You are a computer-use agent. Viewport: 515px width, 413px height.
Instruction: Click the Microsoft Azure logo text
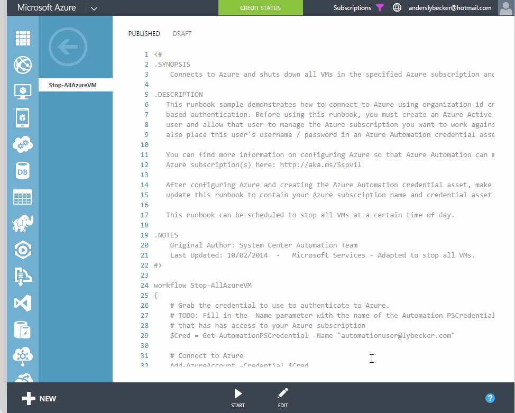(47, 7)
